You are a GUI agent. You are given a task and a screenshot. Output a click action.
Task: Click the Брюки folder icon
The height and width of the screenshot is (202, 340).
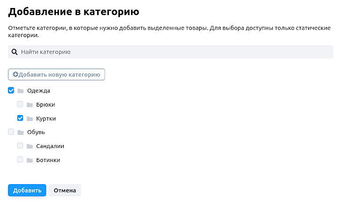pos(30,105)
